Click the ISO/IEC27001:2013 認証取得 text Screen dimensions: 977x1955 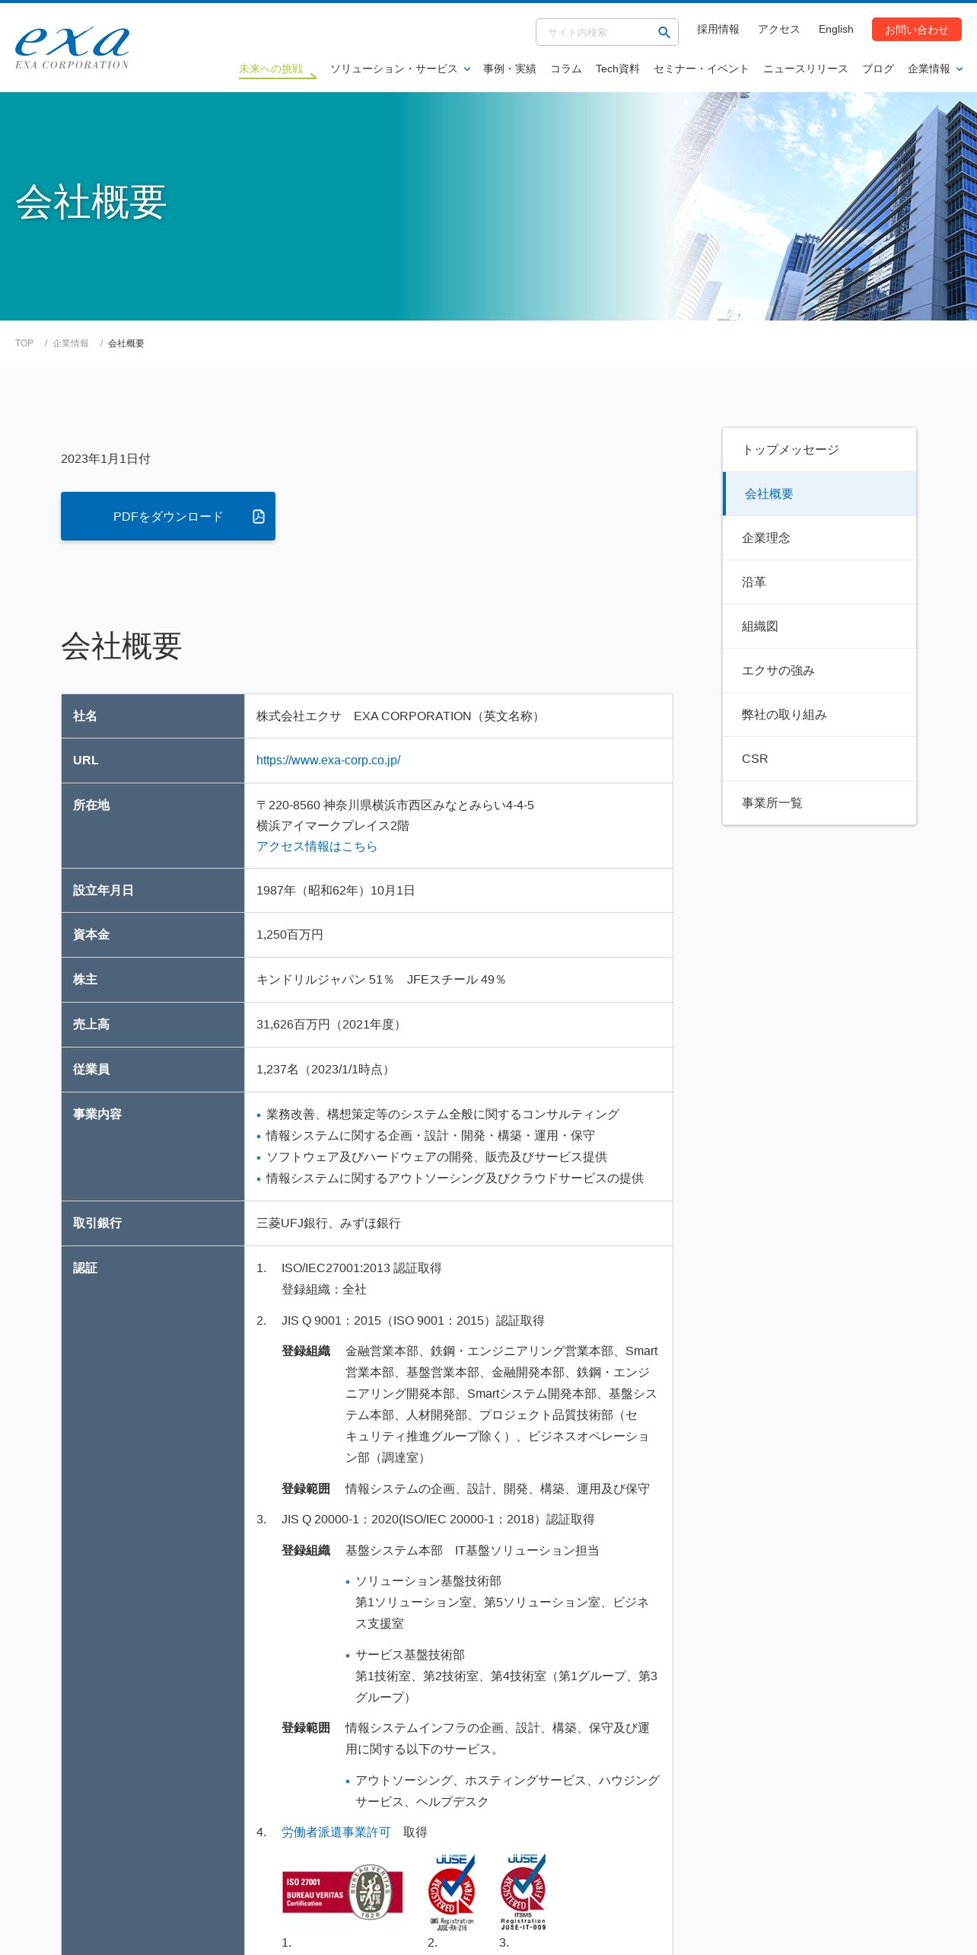(361, 1268)
